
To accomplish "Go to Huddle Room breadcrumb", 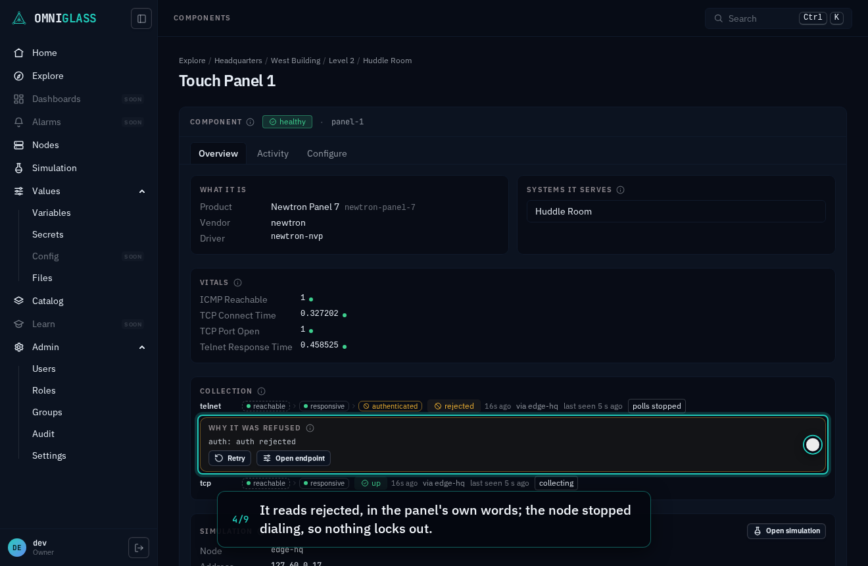I will (x=387, y=61).
